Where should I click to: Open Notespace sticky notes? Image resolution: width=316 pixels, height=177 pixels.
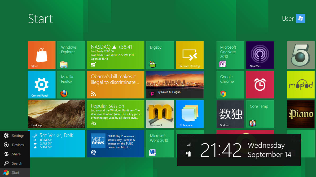pyautogui.click(x=190, y=114)
